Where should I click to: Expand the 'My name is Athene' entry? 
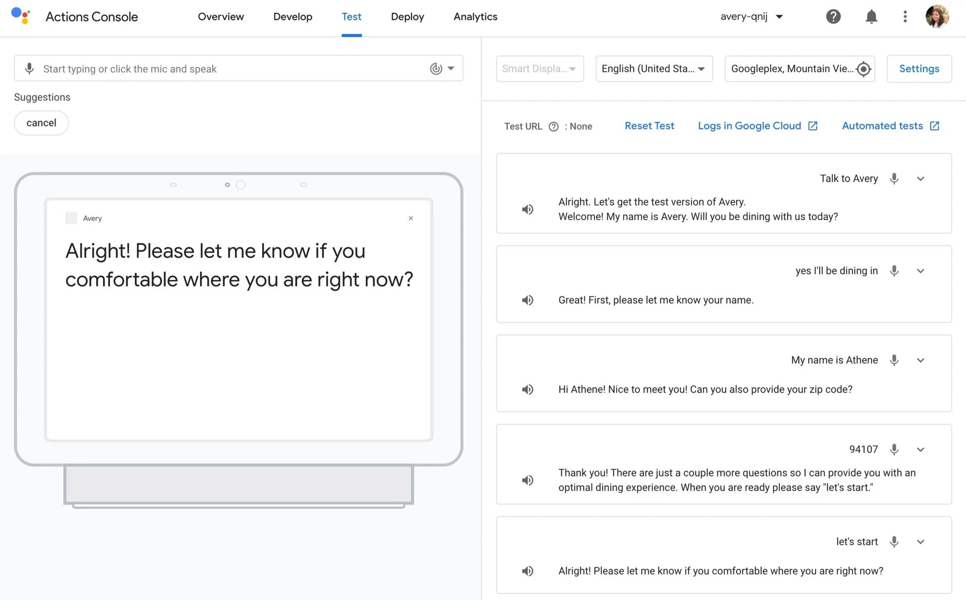920,360
